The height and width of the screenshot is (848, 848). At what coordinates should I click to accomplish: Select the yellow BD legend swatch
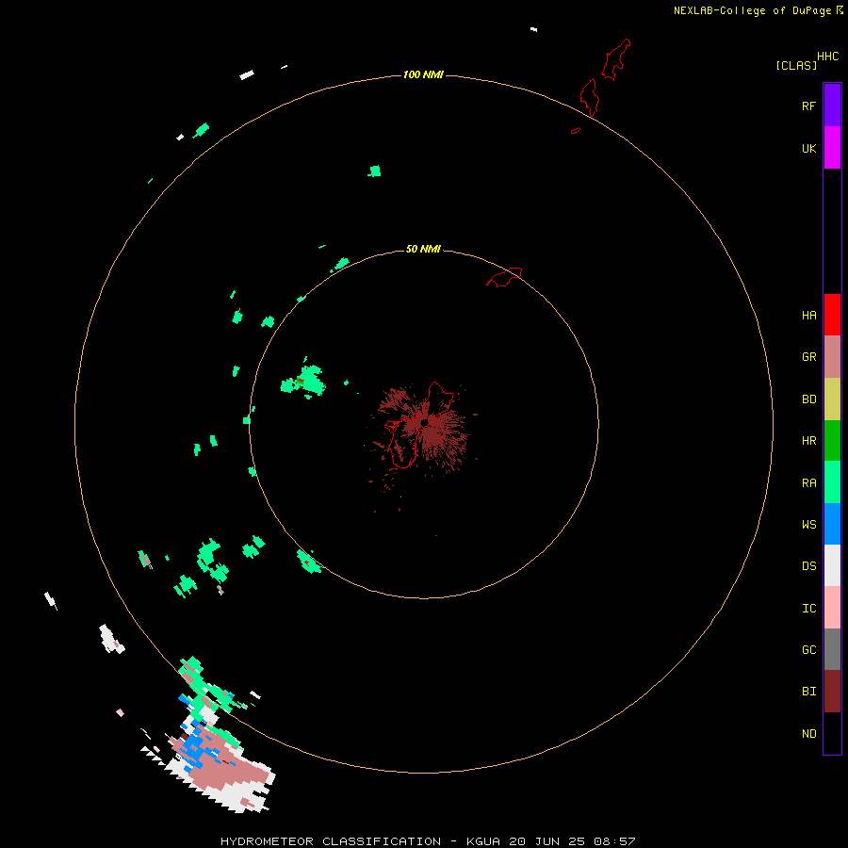point(832,400)
